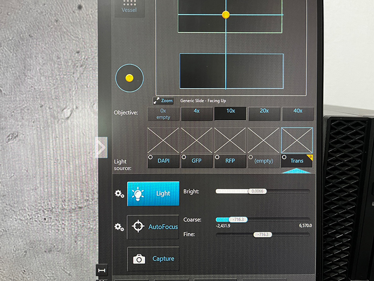Open settings gear beside AutoFocus button
Image resolution: width=374 pixels, height=281 pixels.
[x=119, y=227]
